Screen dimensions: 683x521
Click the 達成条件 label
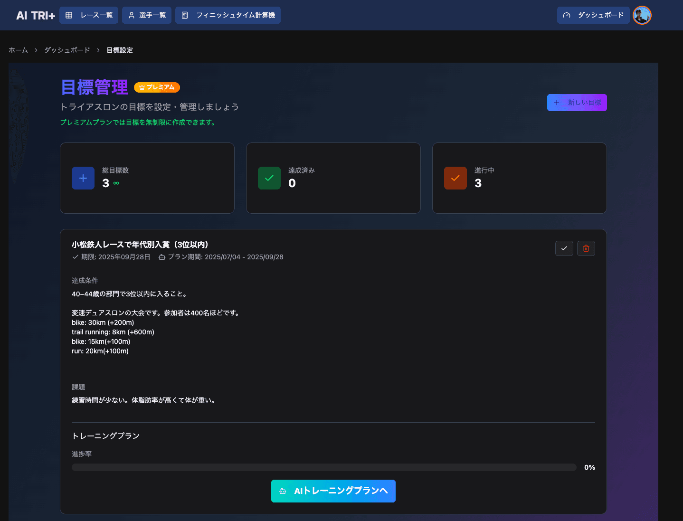(x=85, y=281)
